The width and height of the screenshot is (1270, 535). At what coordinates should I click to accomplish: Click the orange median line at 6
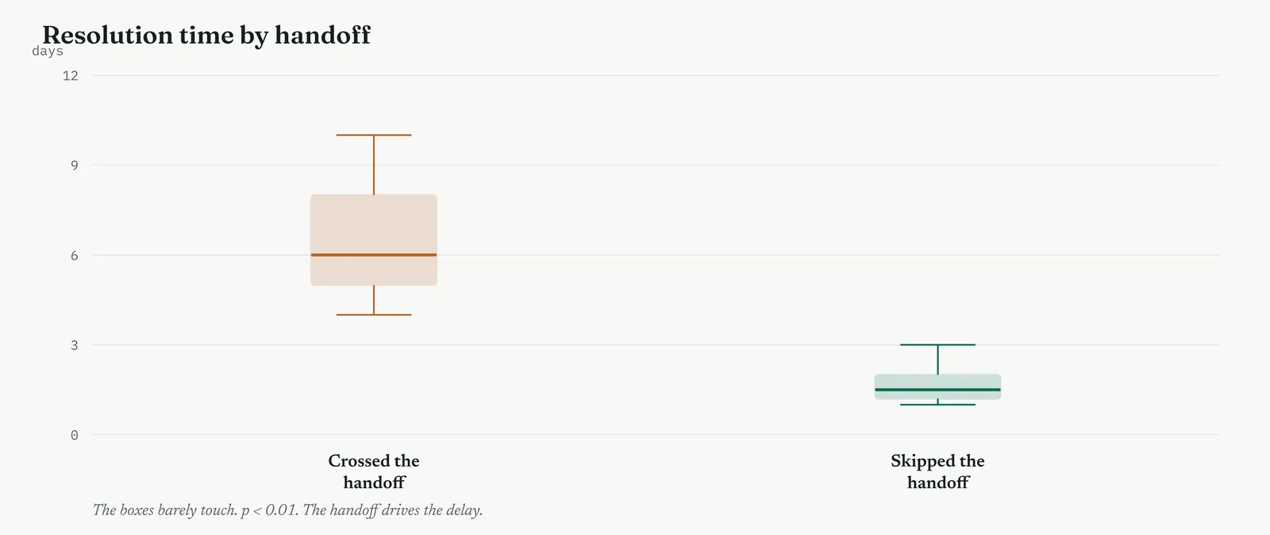(374, 255)
